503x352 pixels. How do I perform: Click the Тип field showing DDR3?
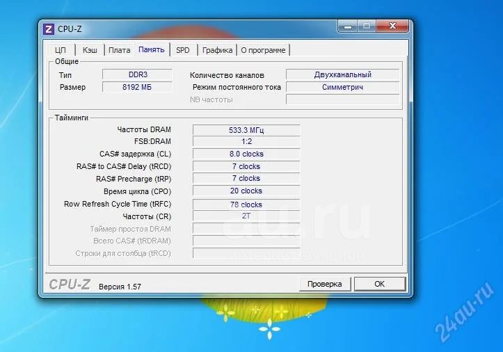pos(137,74)
